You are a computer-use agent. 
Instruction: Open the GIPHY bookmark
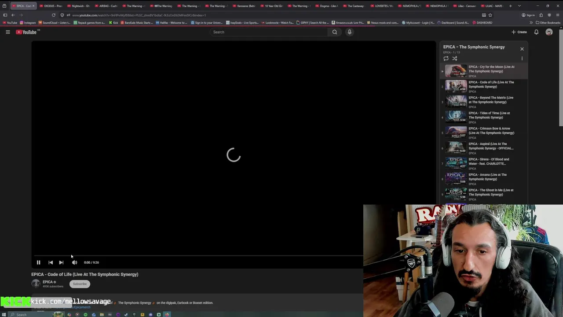click(313, 22)
